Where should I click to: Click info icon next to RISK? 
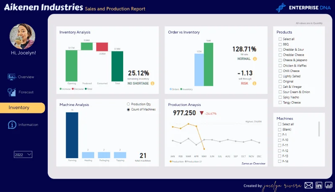point(254,83)
